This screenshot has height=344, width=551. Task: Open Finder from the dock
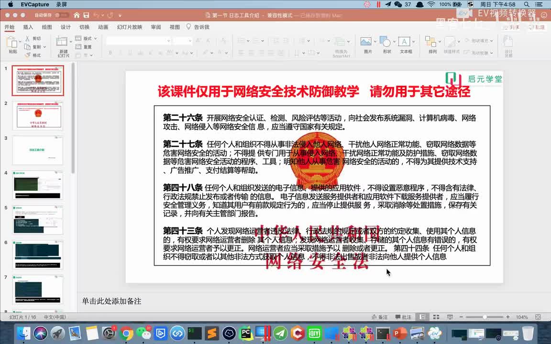23,333
